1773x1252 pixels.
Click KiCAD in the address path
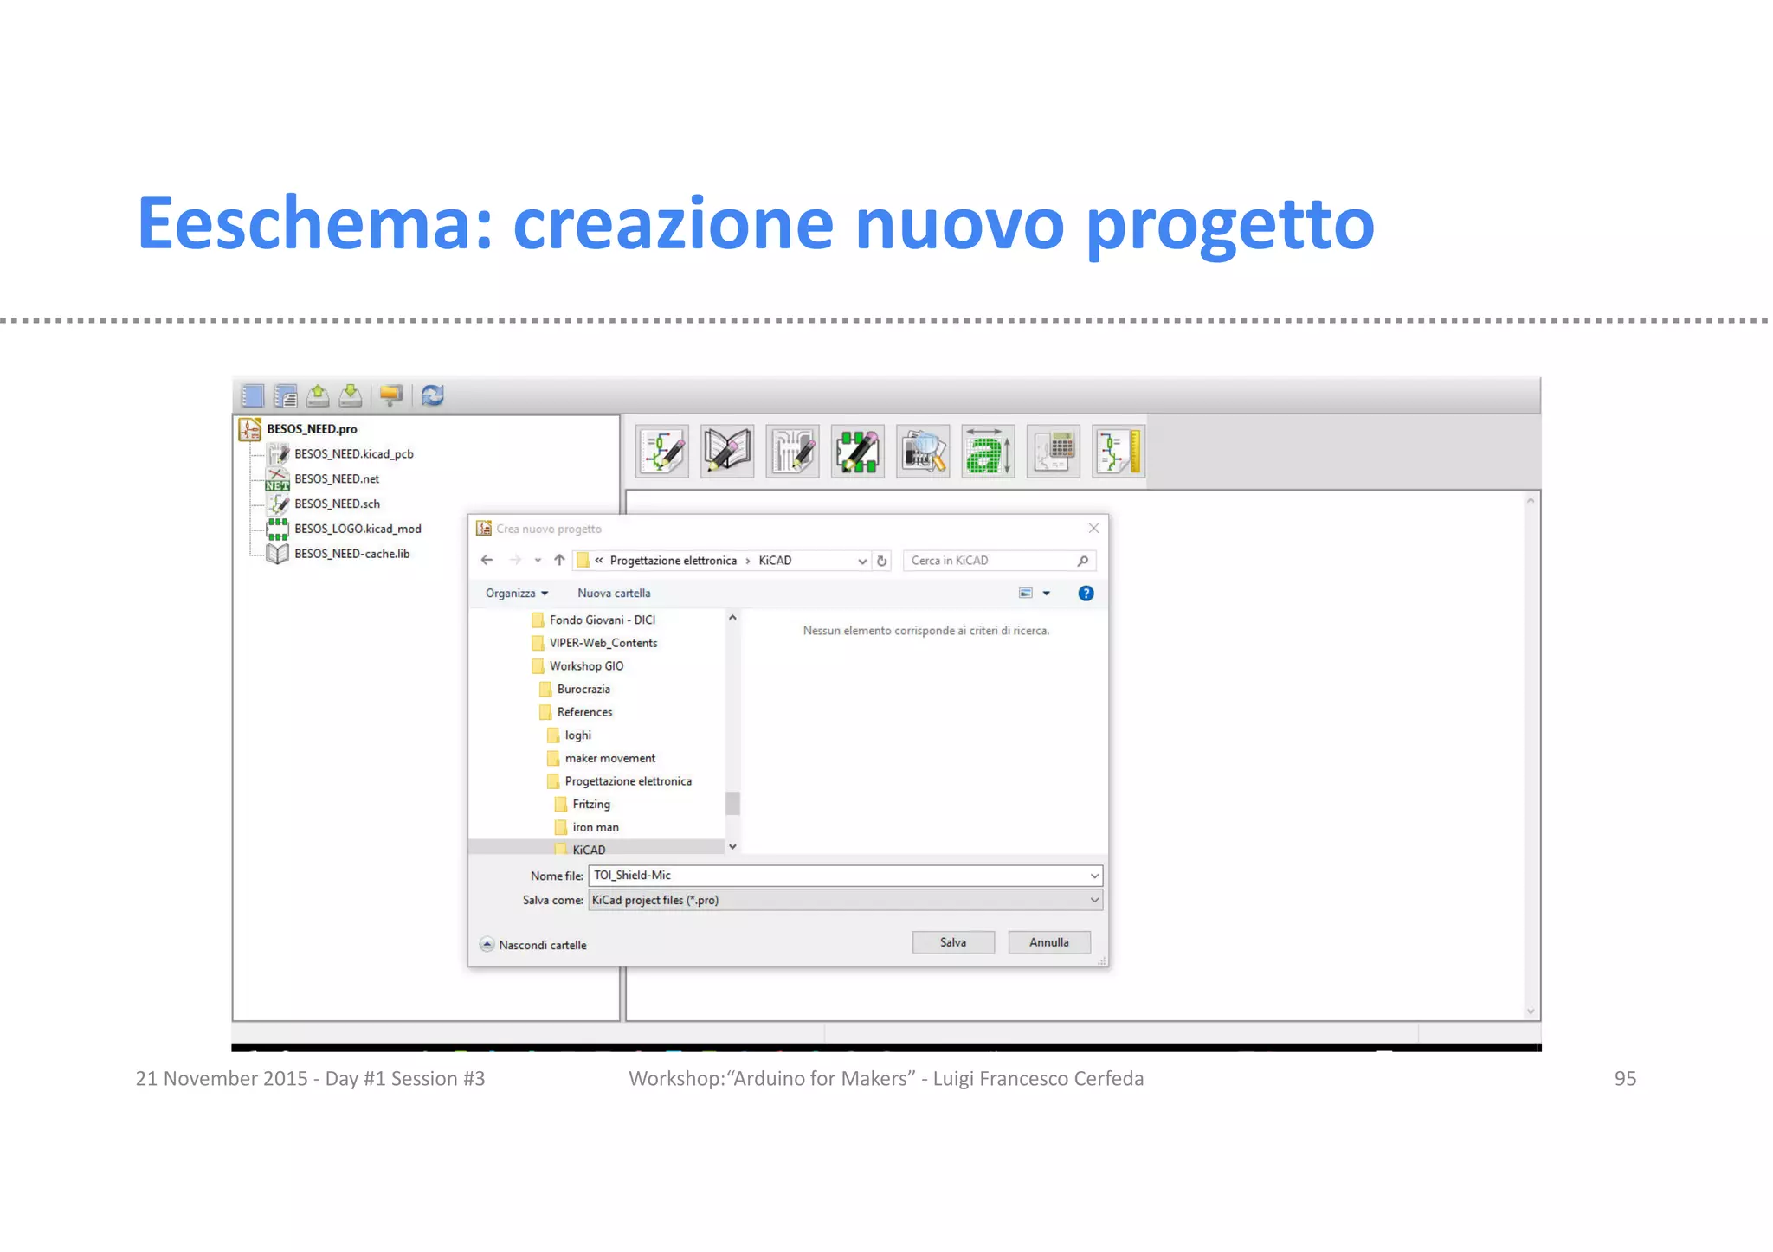(775, 561)
